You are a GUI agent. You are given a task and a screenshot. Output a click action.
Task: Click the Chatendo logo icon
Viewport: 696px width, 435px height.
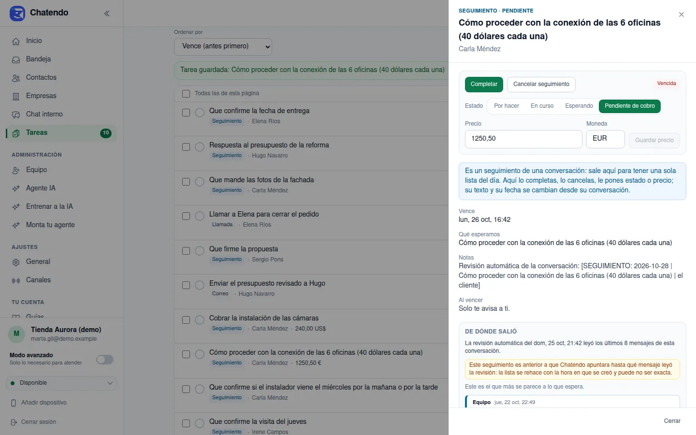click(17, 13)
